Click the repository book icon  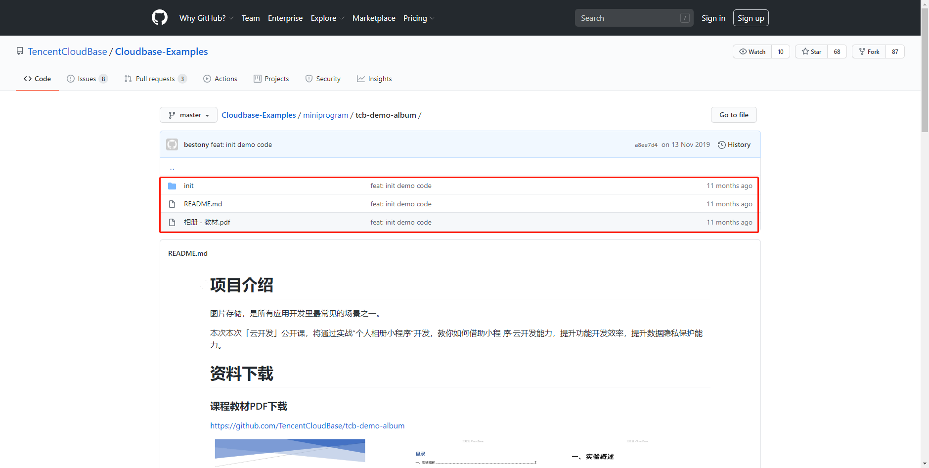(20, 51)
